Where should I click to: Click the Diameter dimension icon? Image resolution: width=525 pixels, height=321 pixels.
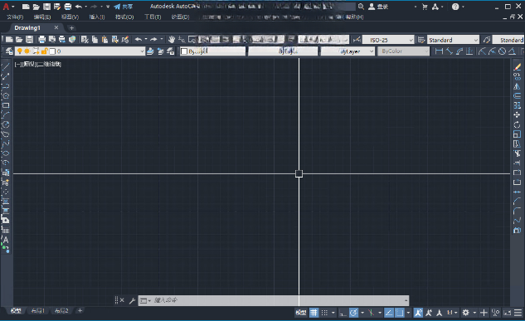click(x=502, y=51)
